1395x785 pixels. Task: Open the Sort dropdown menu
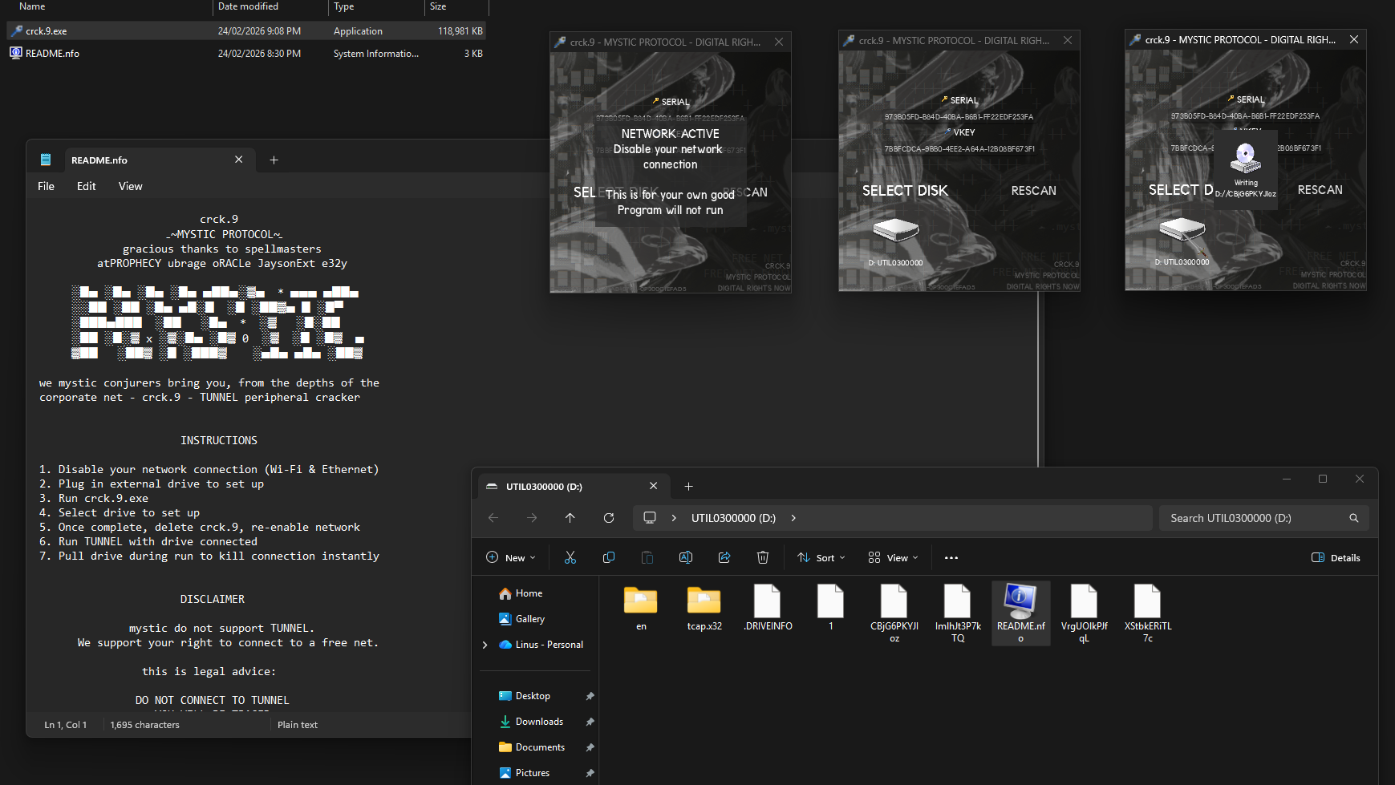tap(821, 558)
